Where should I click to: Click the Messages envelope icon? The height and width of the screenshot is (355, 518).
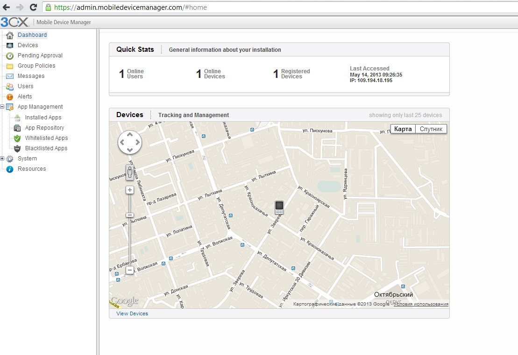click(9, 76)
